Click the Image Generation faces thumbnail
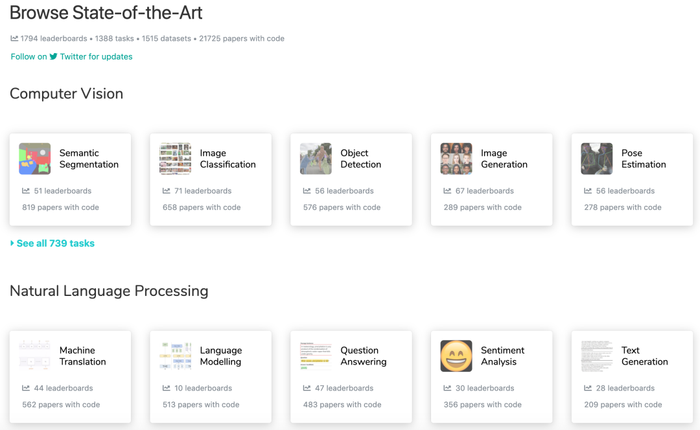 456,159
